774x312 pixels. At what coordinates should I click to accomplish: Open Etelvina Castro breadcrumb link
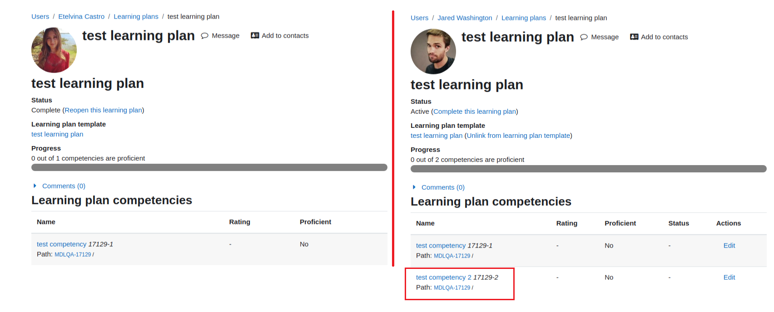(x=81, y=17)
